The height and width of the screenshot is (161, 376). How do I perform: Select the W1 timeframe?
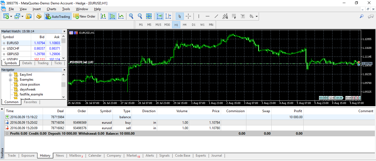[x=202, y=25]
